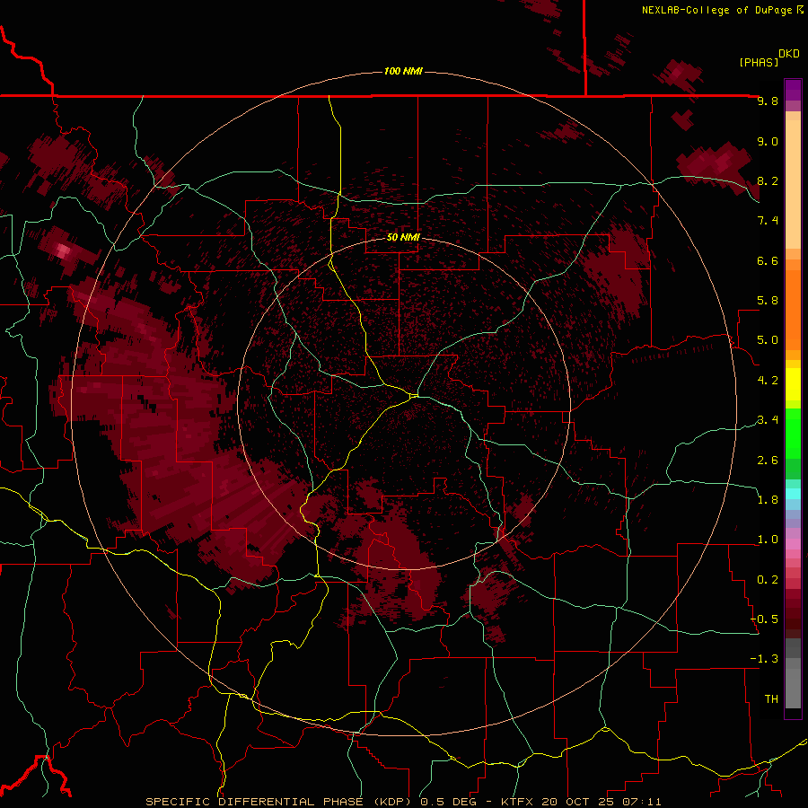The width and height of the screenshot is (808, 808).
Task: Pick the pink segment of the color bar
Action: tap(793, 544)
